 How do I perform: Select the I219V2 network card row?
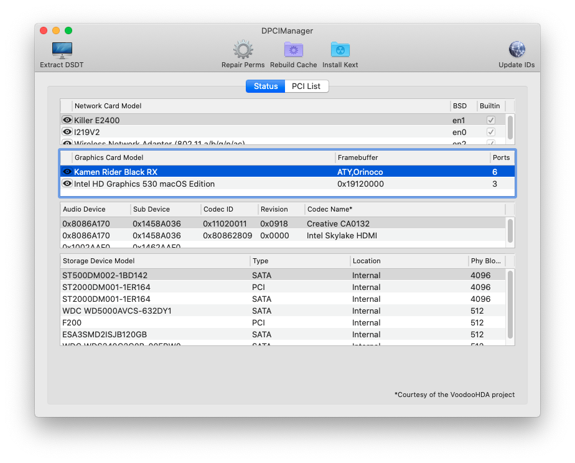pos(283,132)
